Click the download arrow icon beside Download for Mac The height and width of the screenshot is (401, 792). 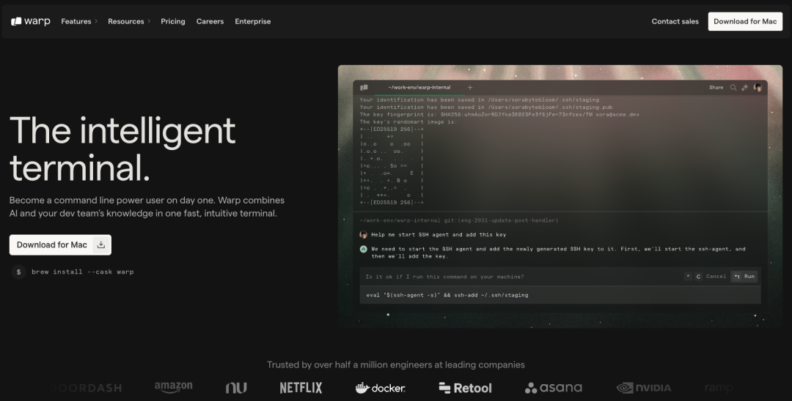click(101, 245)
